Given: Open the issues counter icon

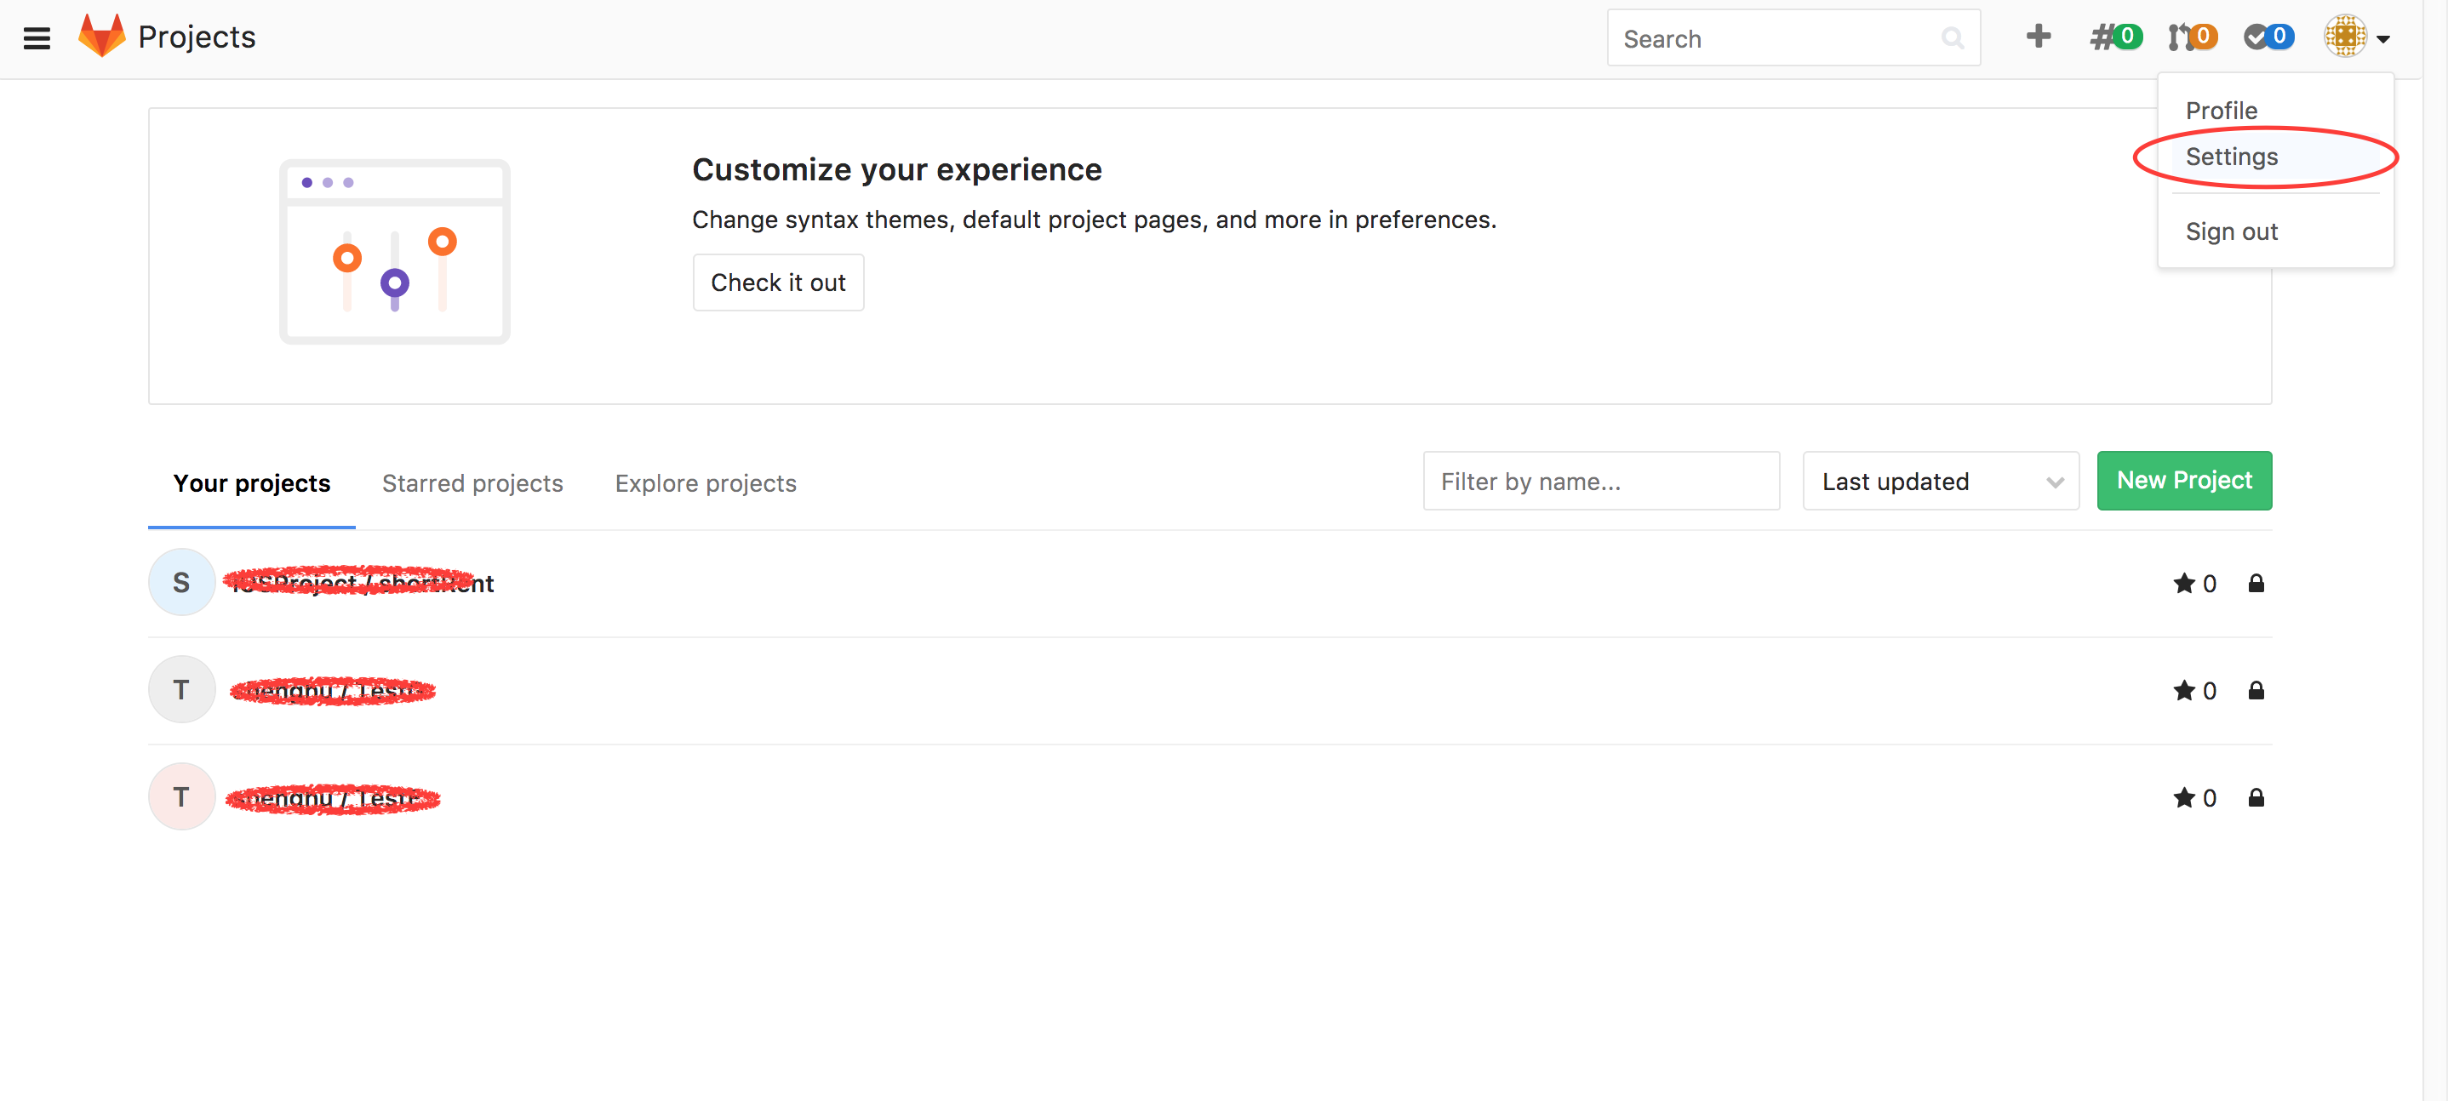Looking at the screenshot, I should pos(2115,37).
